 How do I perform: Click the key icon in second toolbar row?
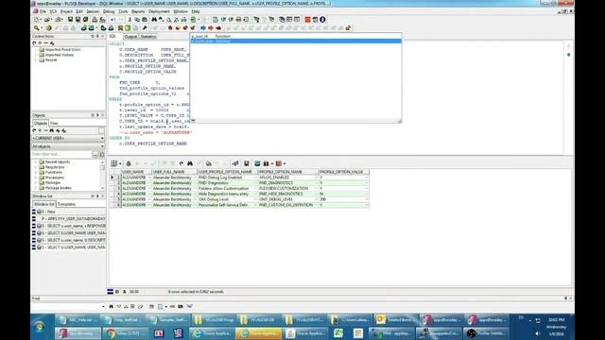click(x=145, y=27)
